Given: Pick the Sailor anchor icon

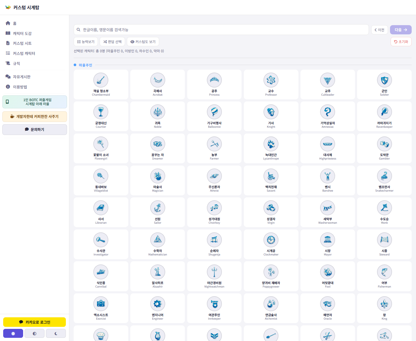Looking at the screenshot, I should coord(158,208).
